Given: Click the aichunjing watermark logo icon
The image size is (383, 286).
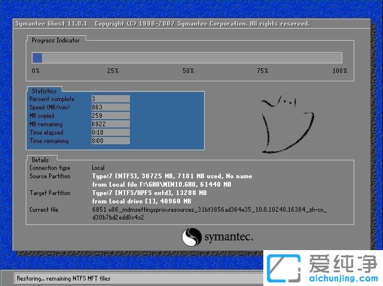Looking at the screenshot, I should pos(284,268).
